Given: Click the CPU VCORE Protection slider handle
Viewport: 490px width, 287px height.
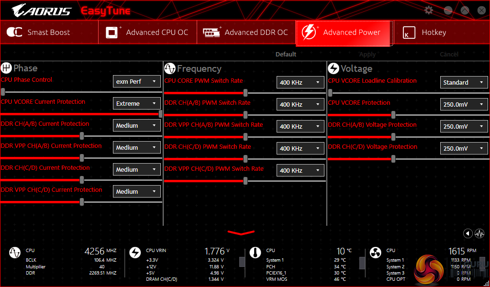Looking at the screenshot, I should pos(393,115).
